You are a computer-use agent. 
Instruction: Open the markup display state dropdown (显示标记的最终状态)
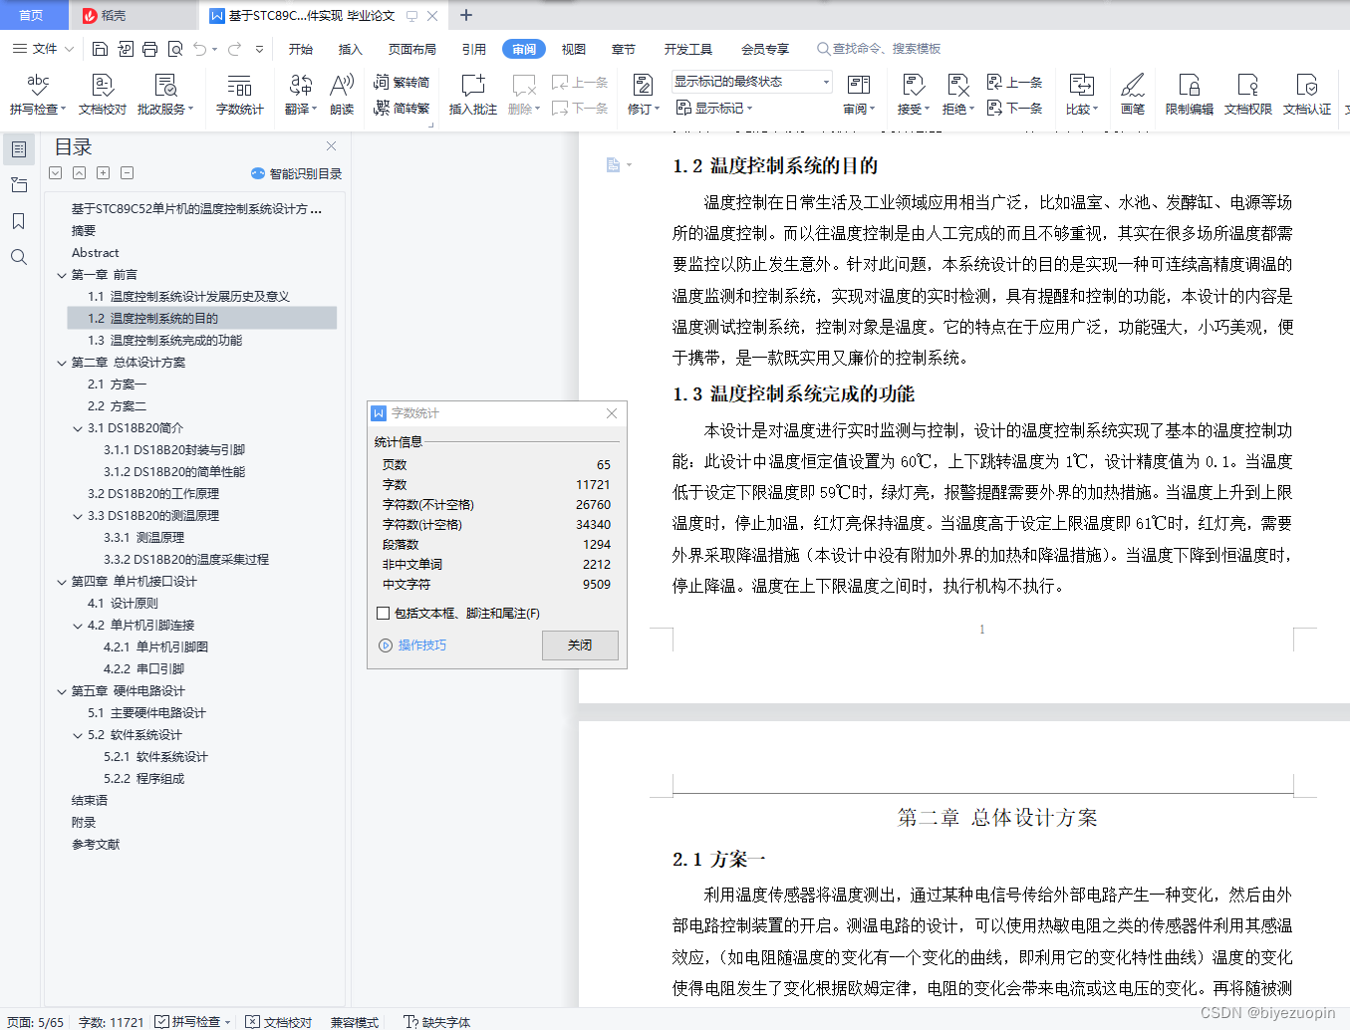752,82
